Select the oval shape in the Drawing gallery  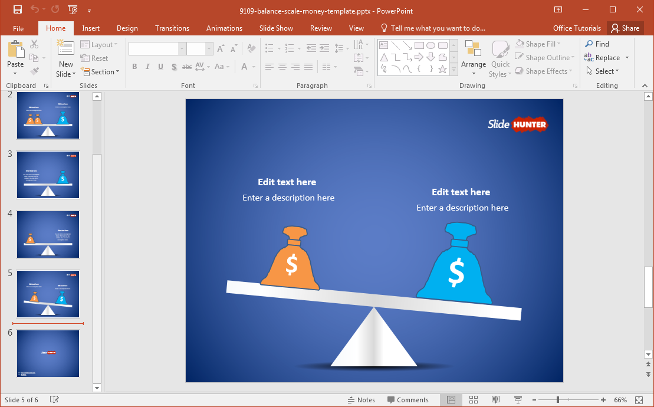point(430,44)
